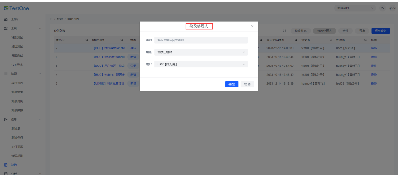The height and width of the screenshot is (175, 398).
Task: Open 测试用例 in the sidebar menu
Action: tap(17, 101)
